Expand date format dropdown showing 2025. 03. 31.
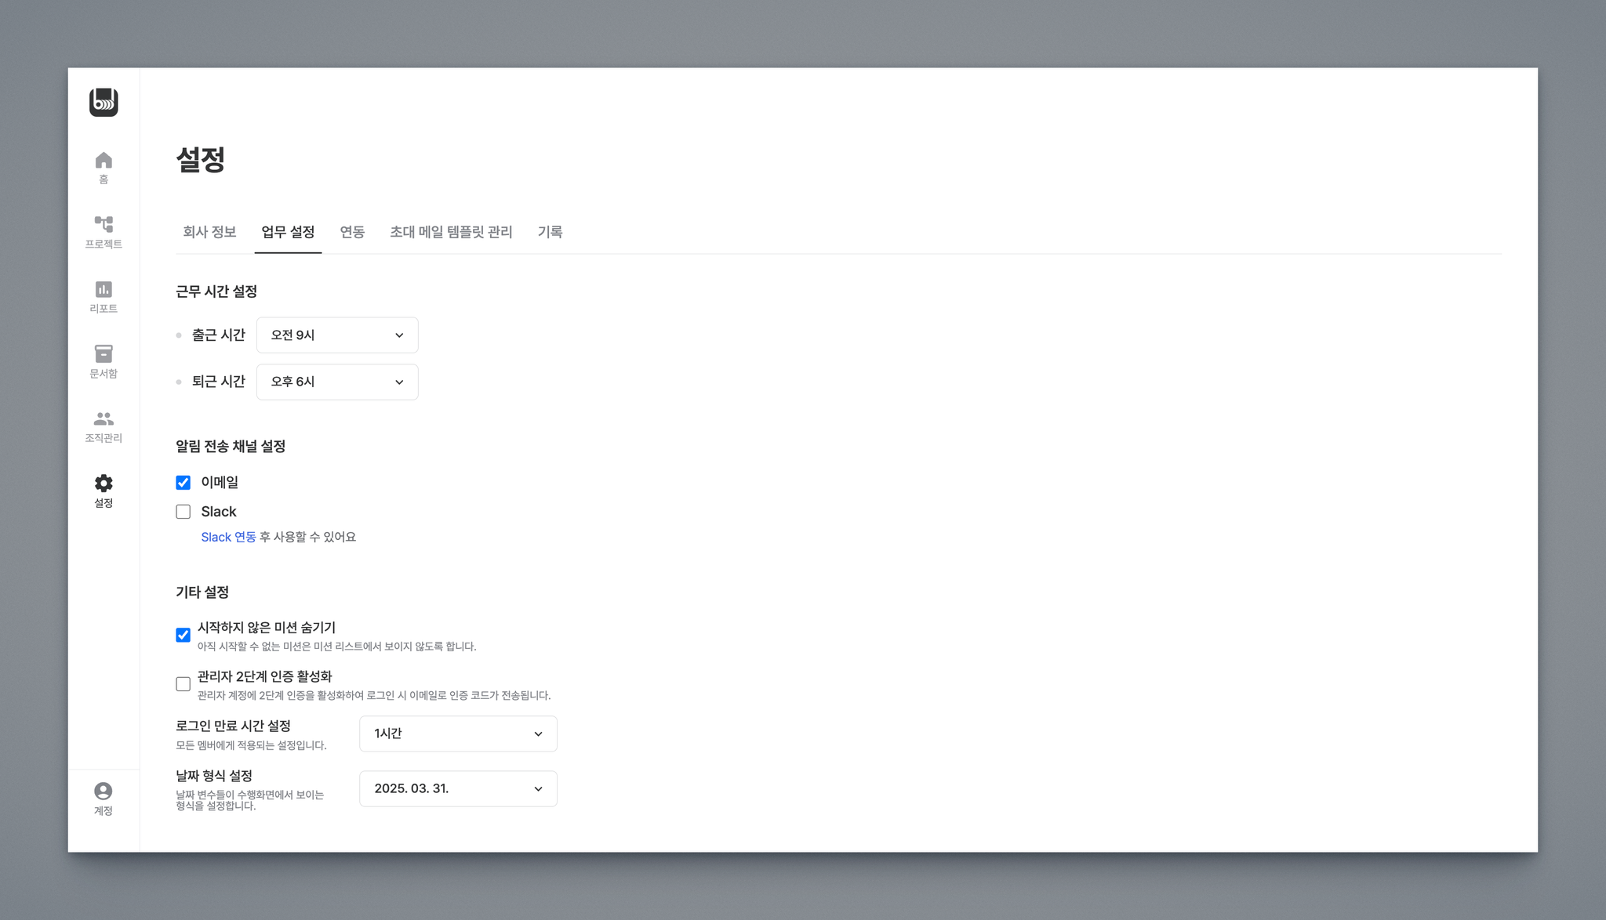 (x=458, y=788)
